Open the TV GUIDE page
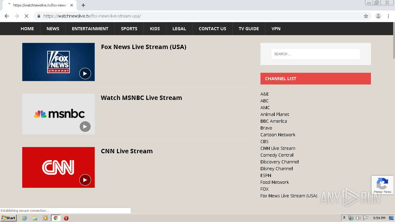This screenshot has width=395, height=222. 249,29
